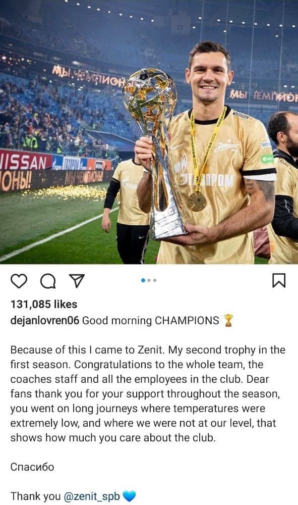Jump to second carousel dot
The width and height of the screenshot is (298, 505).
click(149, 280)
